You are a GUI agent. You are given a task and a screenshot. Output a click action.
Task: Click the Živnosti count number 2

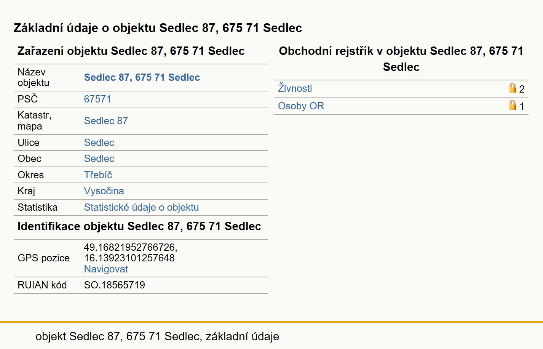click(522, 89)
